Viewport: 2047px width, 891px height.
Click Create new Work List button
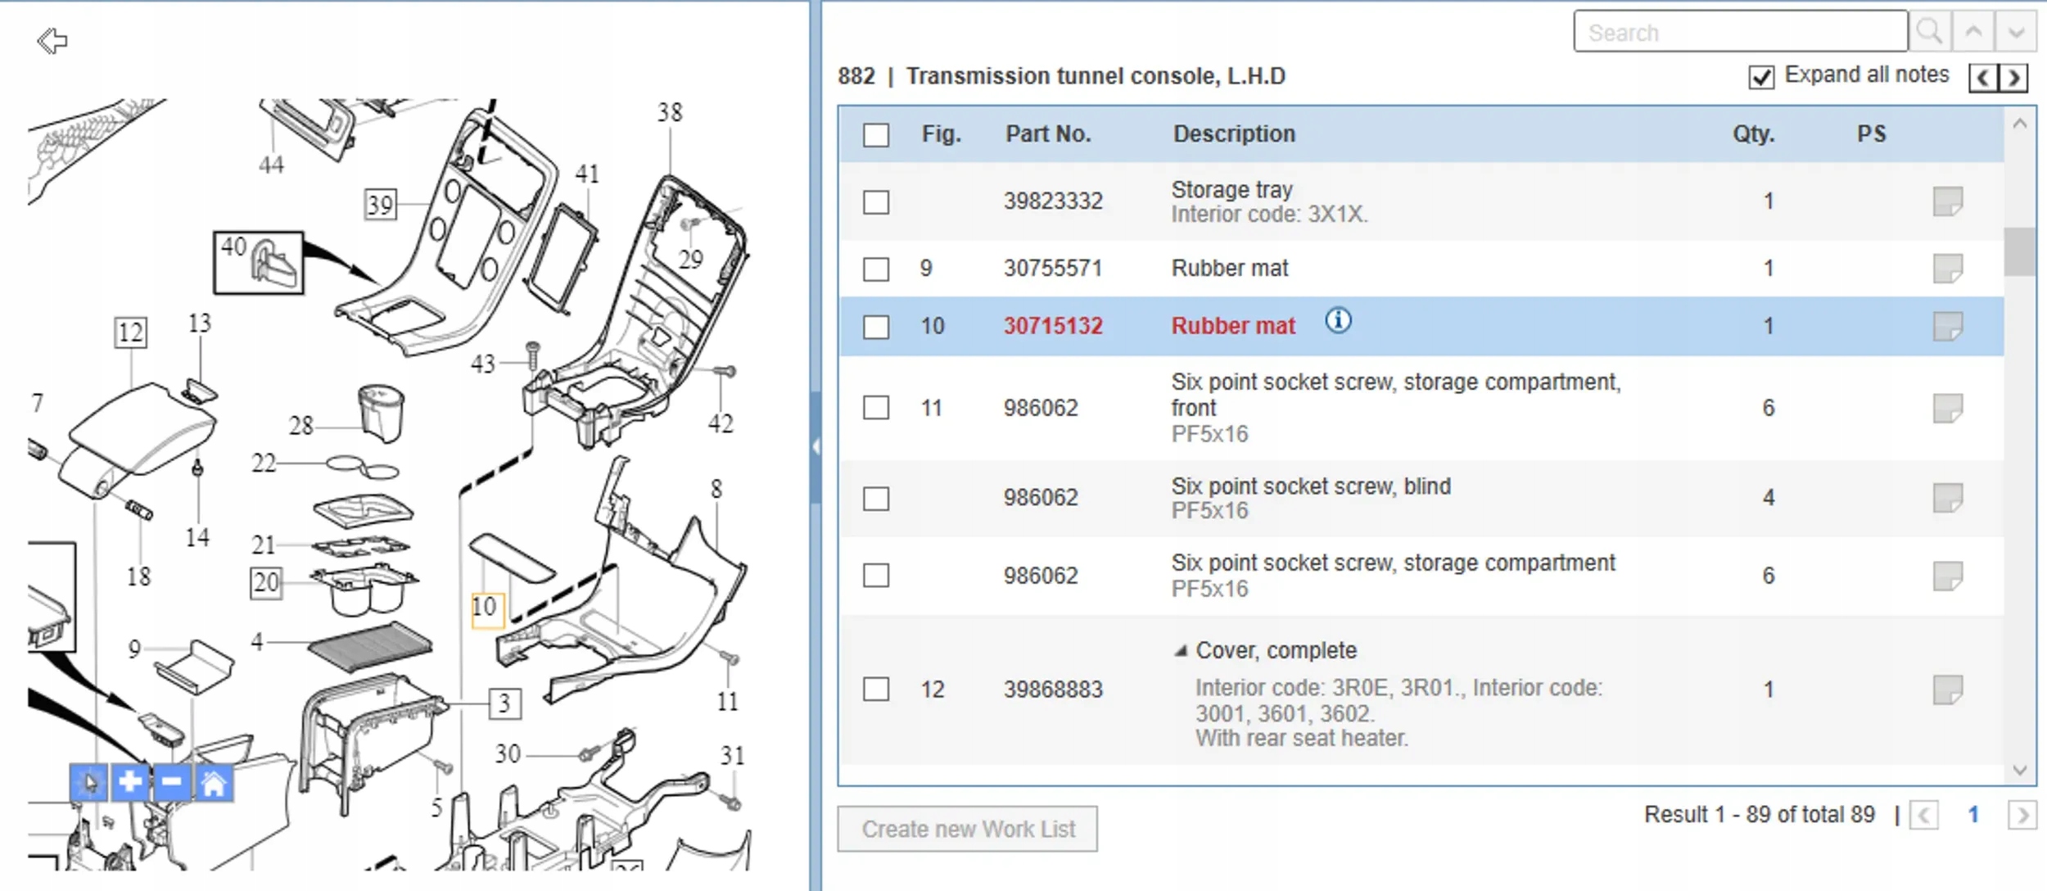point(967,830)
